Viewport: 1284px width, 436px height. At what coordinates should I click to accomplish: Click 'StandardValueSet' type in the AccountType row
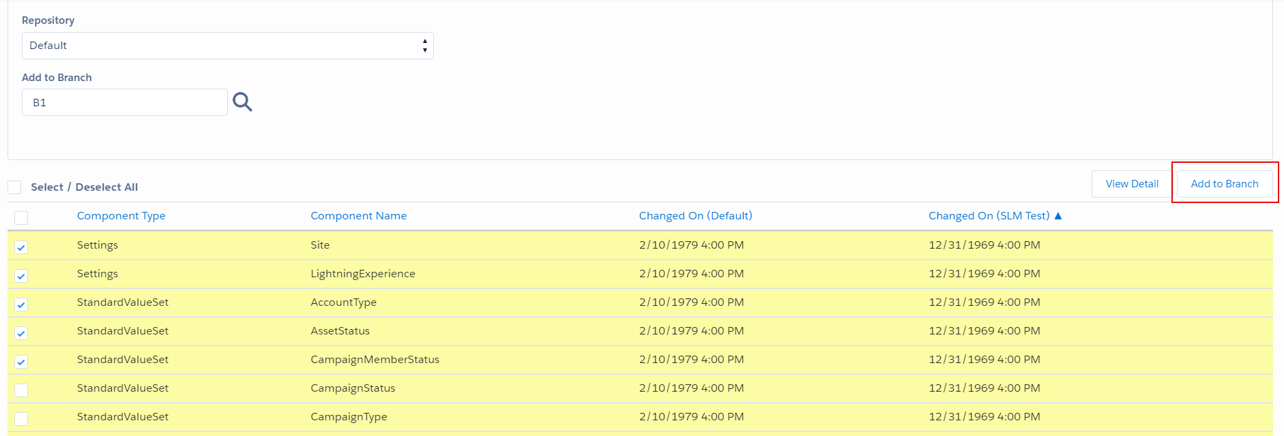(x=123, y=302)
